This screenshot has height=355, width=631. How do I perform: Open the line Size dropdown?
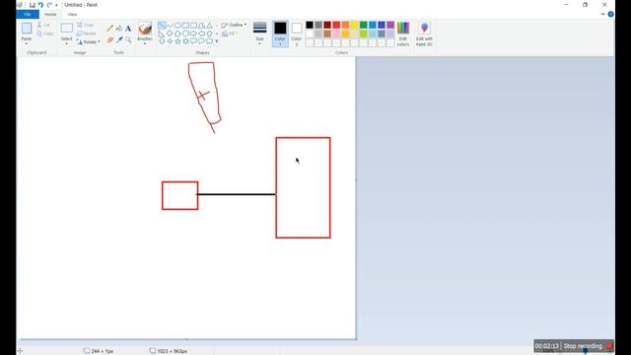tap(260, 34)
